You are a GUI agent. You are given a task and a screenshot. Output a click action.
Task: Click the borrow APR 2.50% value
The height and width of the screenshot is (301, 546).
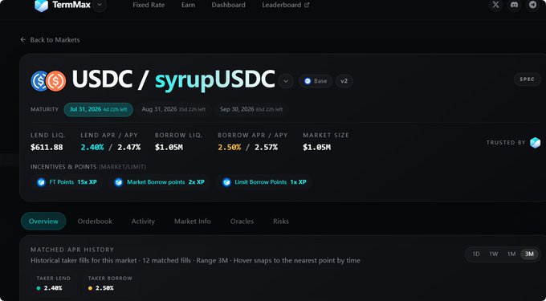point(230,148)
